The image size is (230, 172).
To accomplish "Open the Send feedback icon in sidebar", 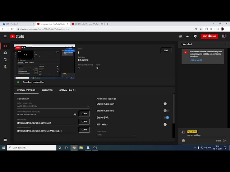I will tap(5, 140).
